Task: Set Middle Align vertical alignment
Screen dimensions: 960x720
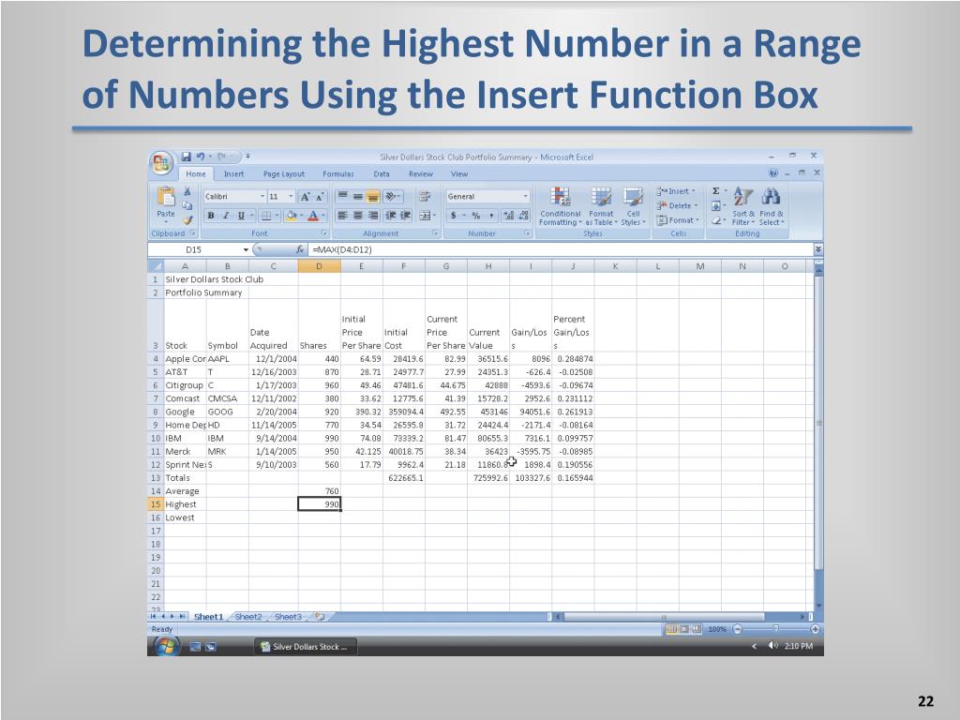Action: (x=357, y=197)
